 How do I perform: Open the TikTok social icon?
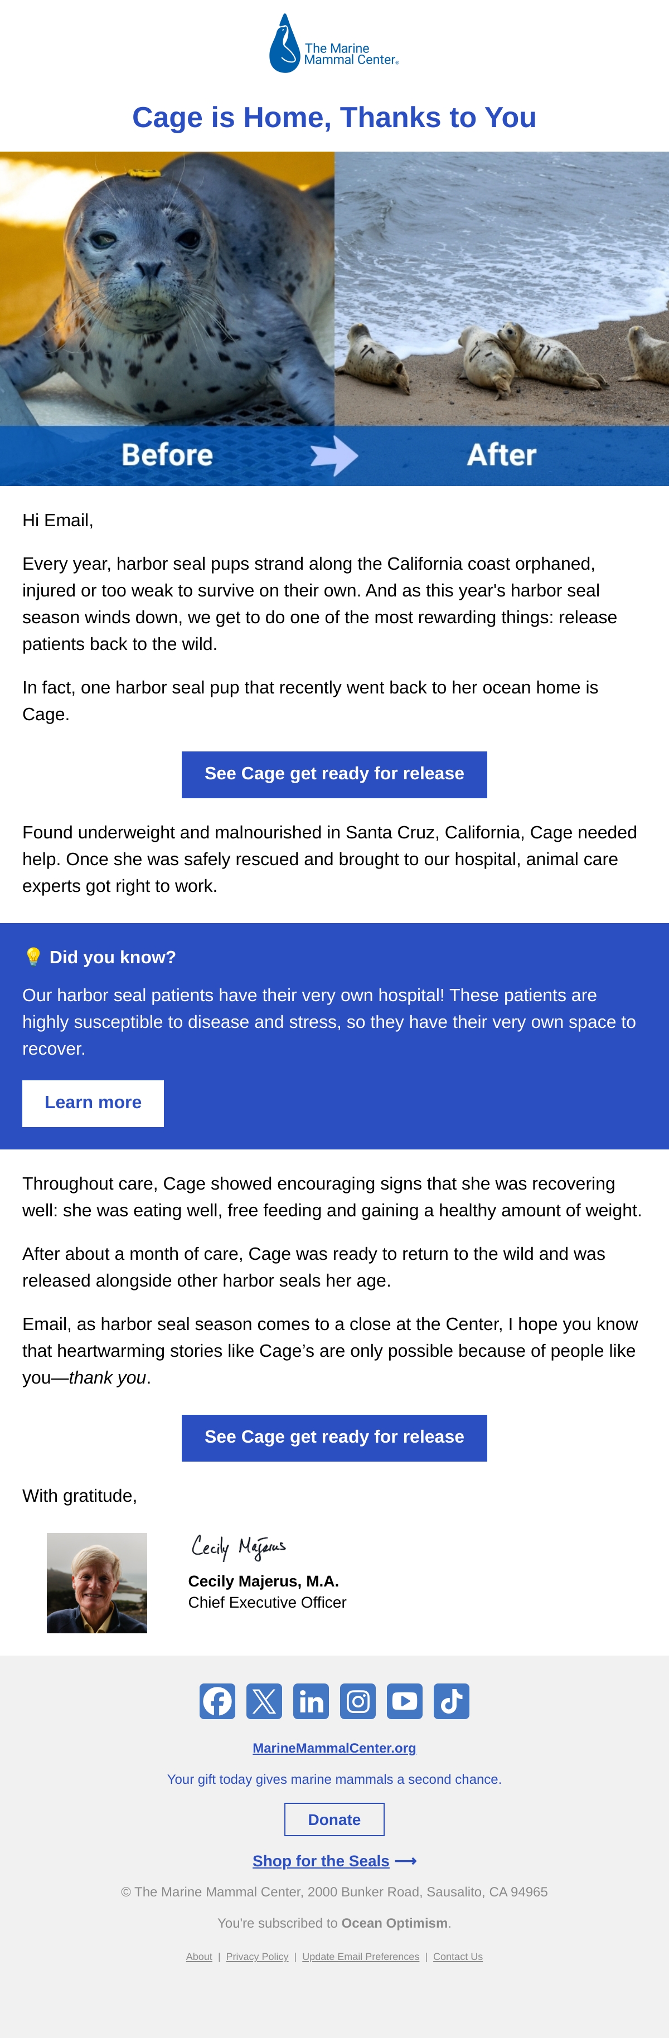(452, 1701)
